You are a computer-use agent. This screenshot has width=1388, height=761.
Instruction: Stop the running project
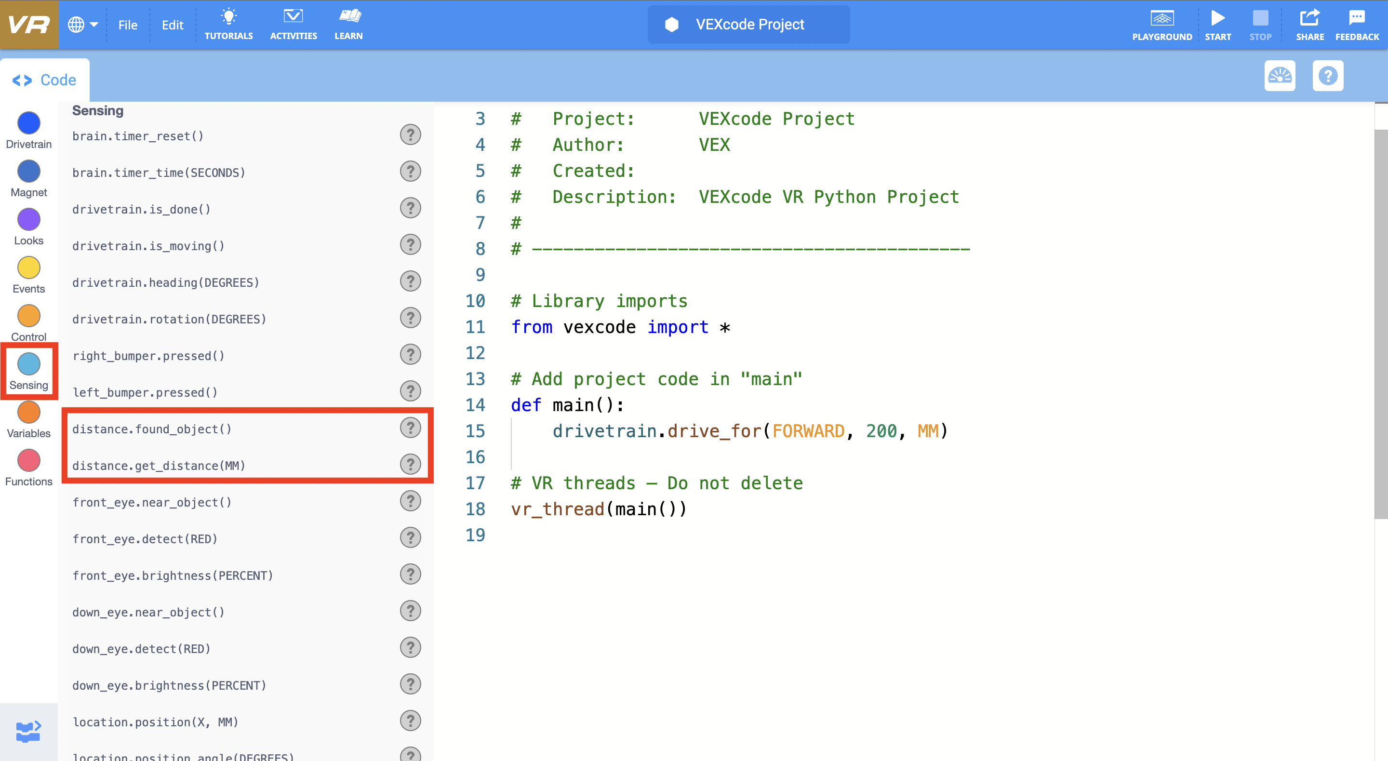coord(1260,24)
